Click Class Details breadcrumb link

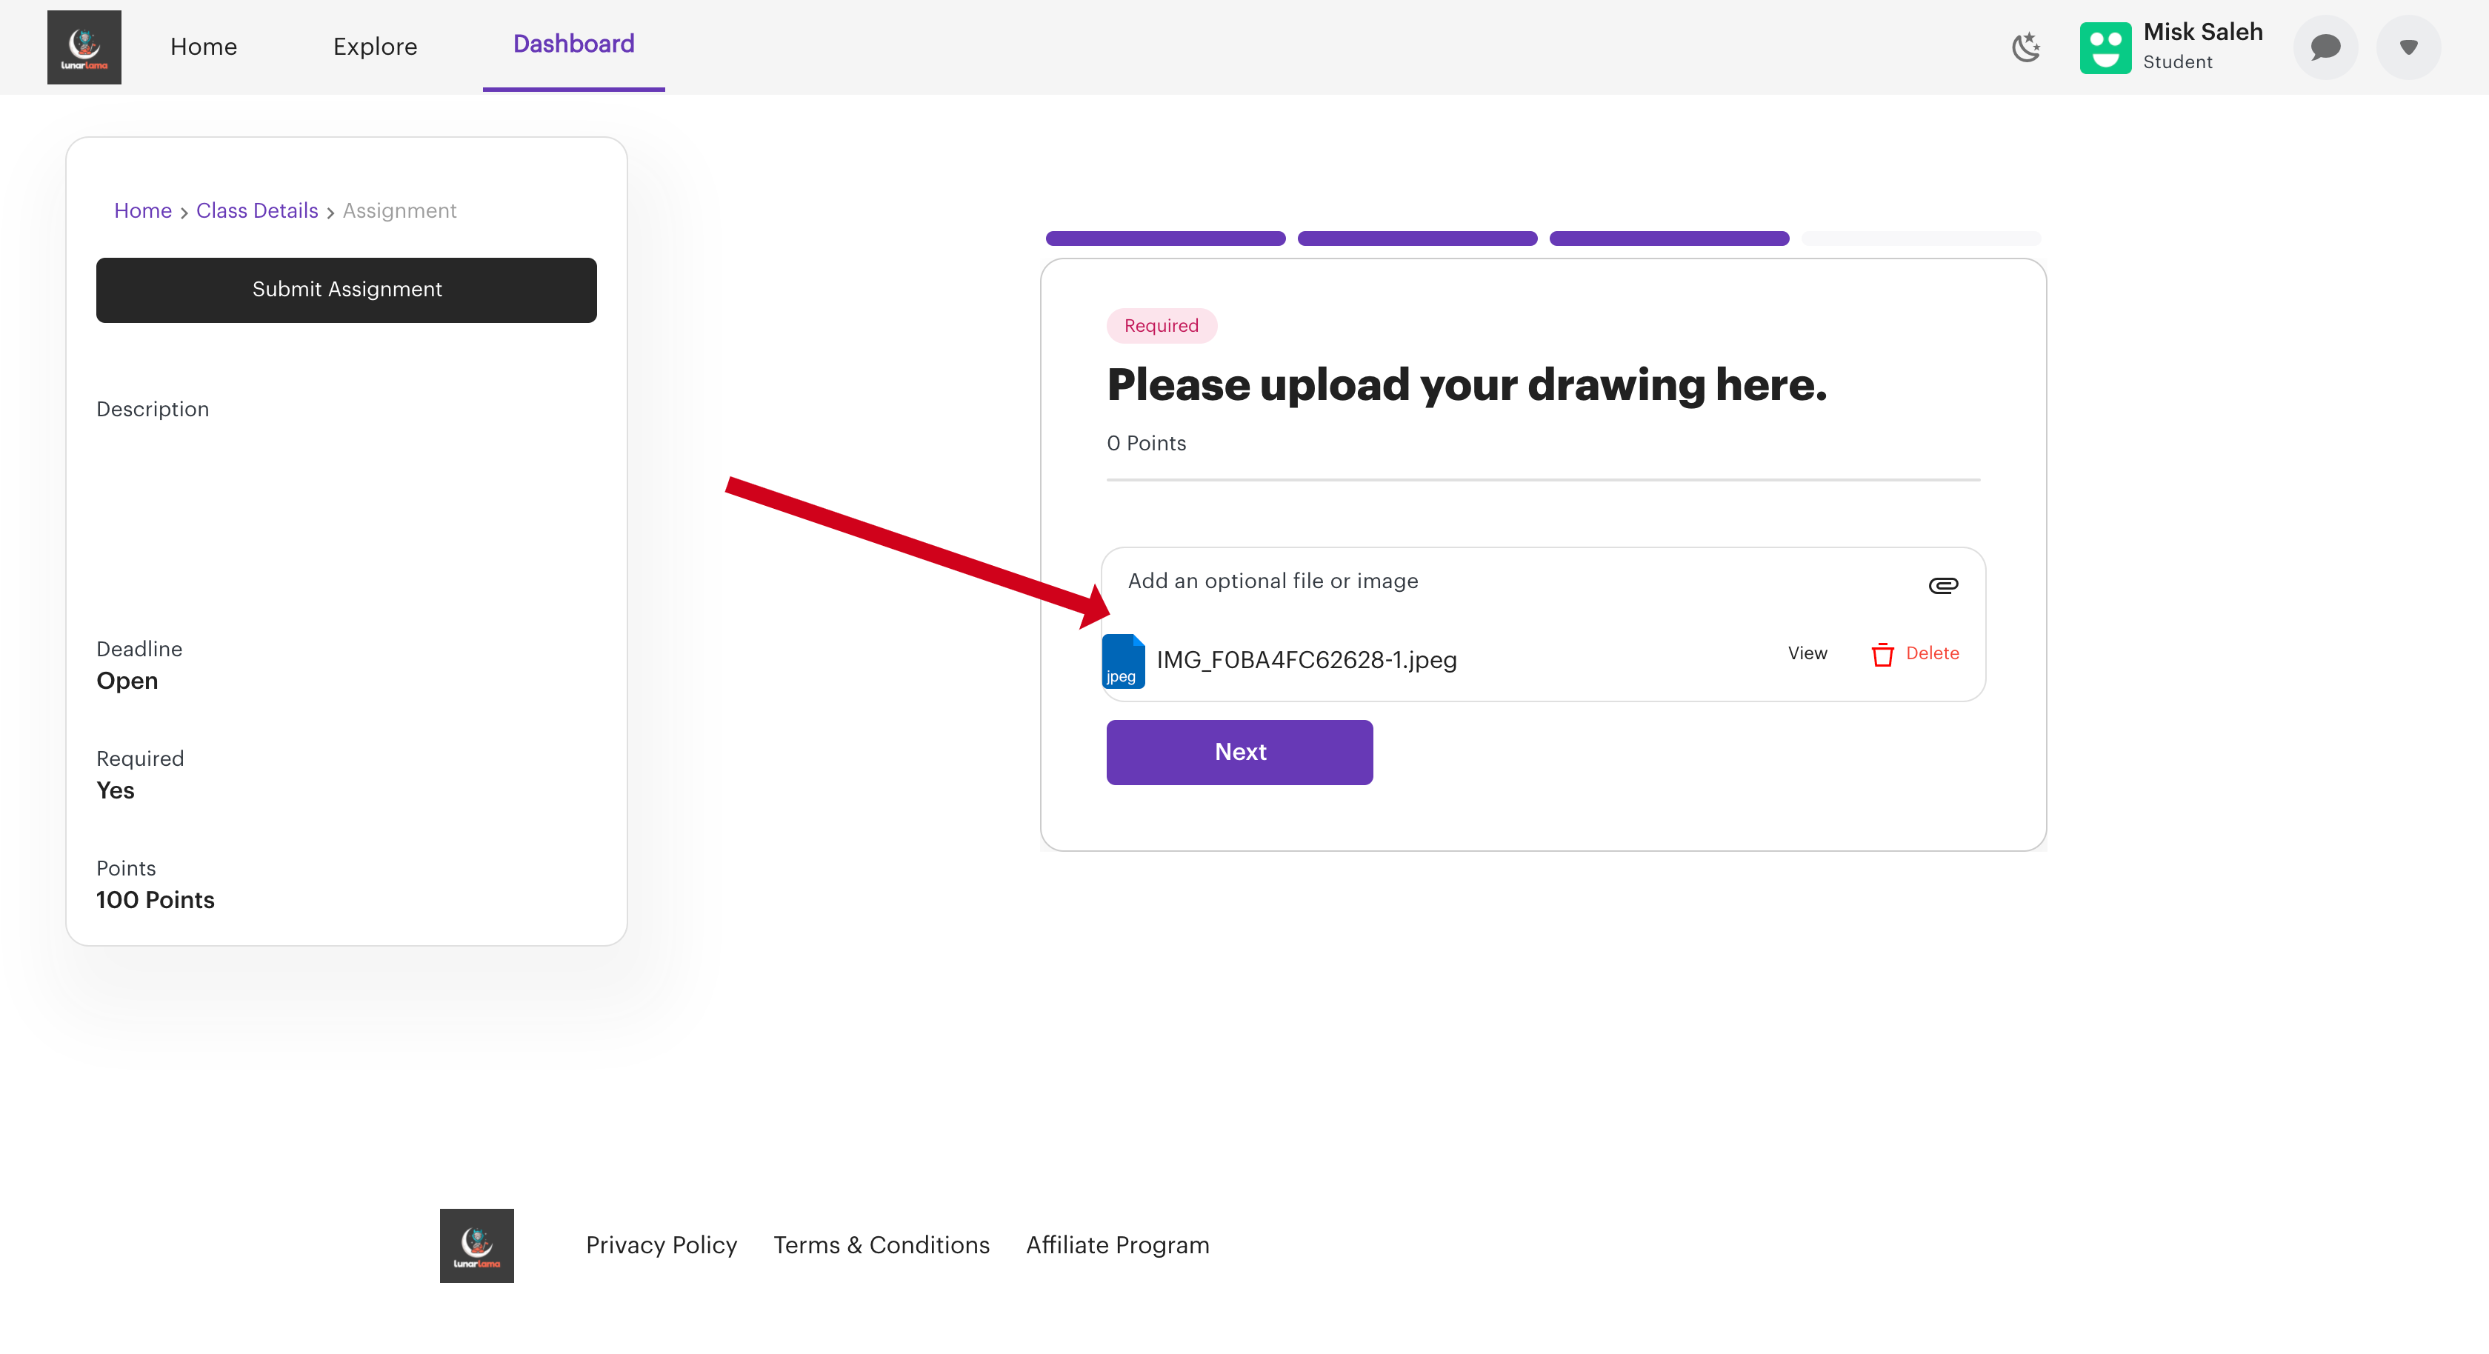pyautogui.click(x=257, y=210)
